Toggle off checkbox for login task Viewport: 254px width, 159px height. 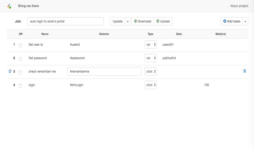[20, 86]
